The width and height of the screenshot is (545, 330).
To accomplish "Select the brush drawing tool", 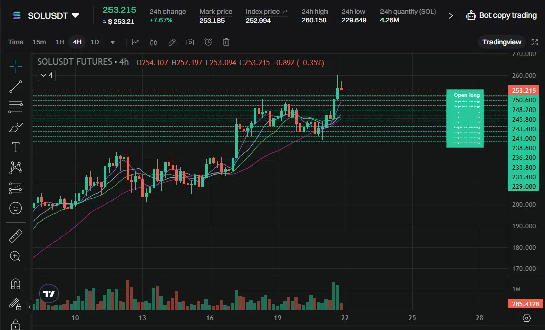I will tap(16, 127).
